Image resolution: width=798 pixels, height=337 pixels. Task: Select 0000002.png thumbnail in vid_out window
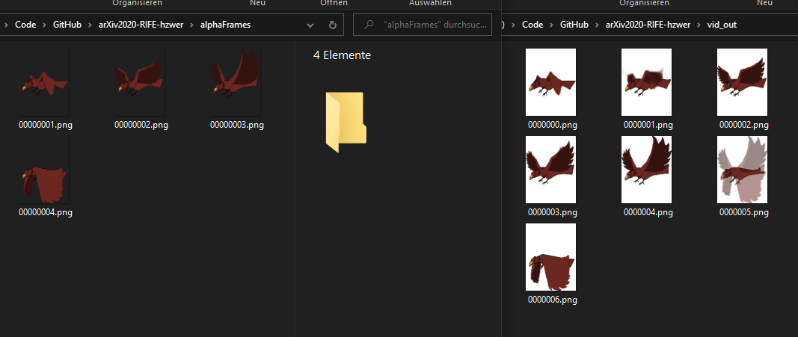click(742, 82)
